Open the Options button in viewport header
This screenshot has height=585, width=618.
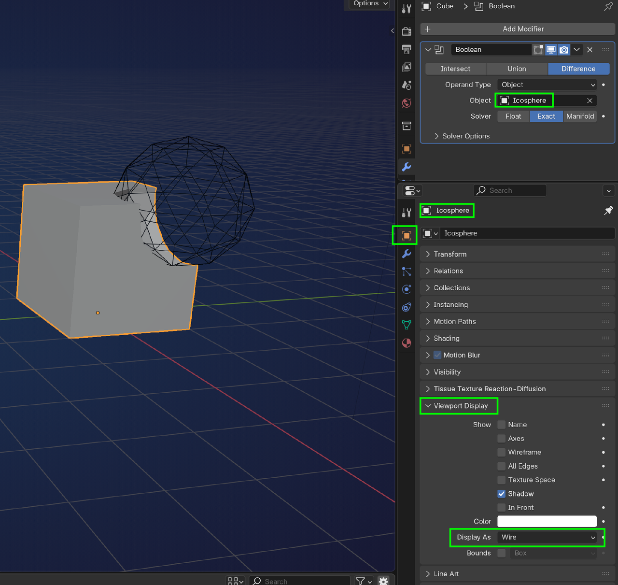point(370,4)
